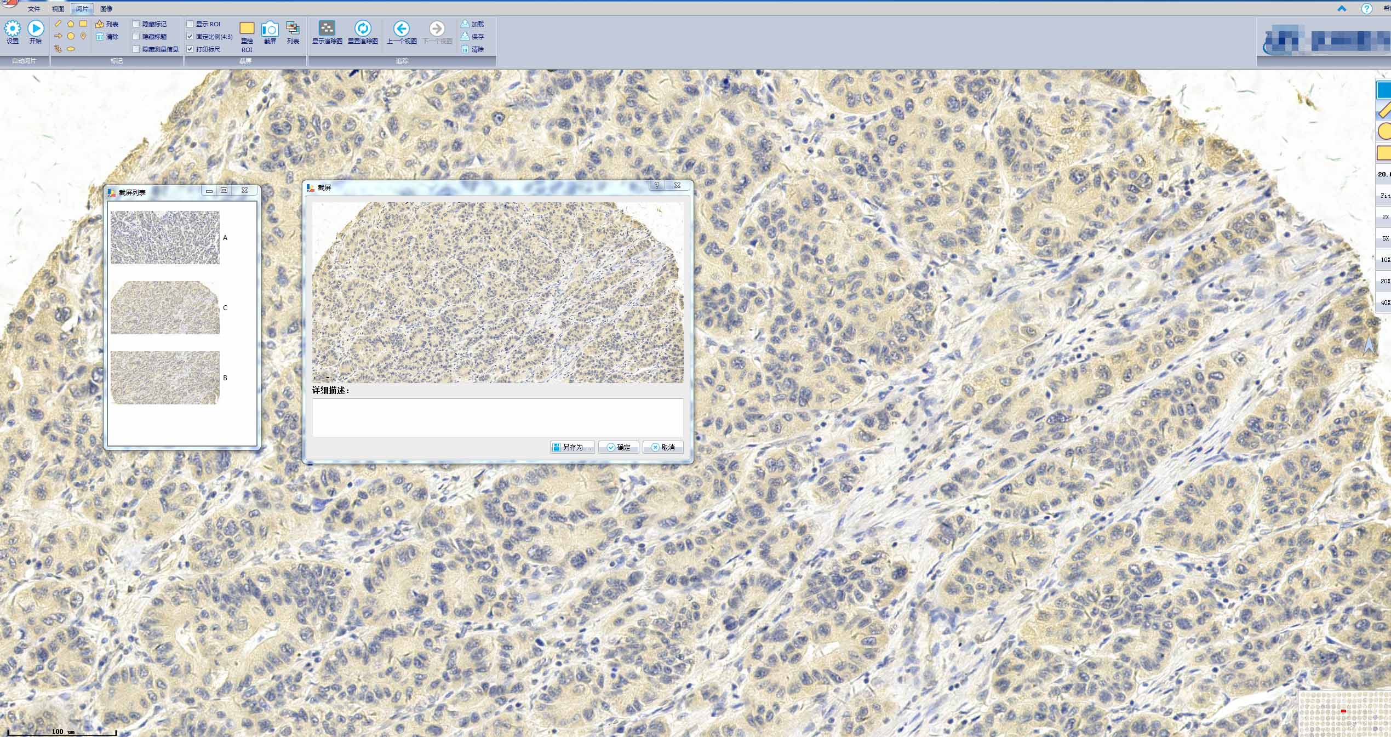Click the tissue array navigation minimap
The height and width of the screenshot is (737, 1391).
[x=1345, y=713]
